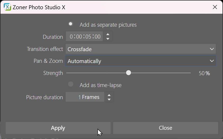Screen dimensions: 223x139
Task: Select the Add as separate pictures option
Action: (x=71, y=24)
